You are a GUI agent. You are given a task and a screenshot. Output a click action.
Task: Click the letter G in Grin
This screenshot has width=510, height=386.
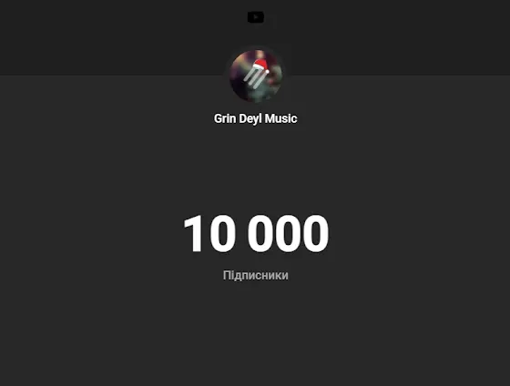tap(218, 118)
